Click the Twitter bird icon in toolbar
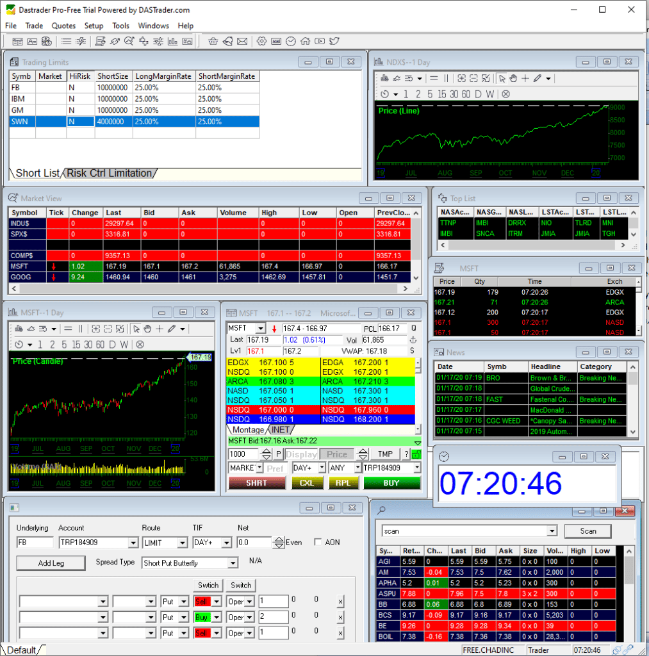The image size is (649, 656). (x=334, y=42)
